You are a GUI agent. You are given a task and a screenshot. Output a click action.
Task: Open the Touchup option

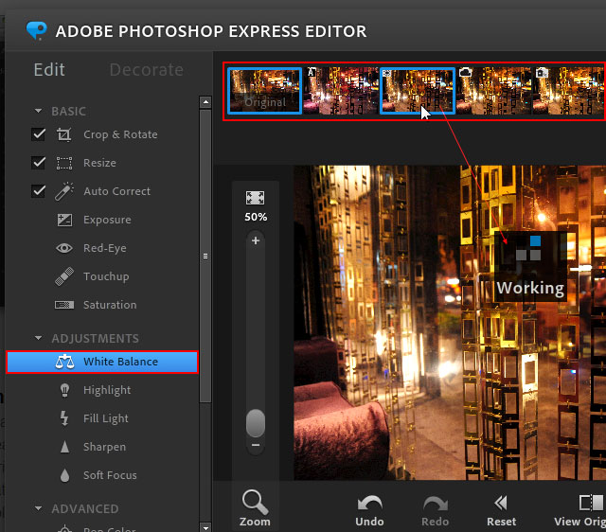[x=106, y=276]
